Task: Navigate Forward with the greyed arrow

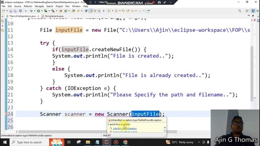Action: pos(139,11)
